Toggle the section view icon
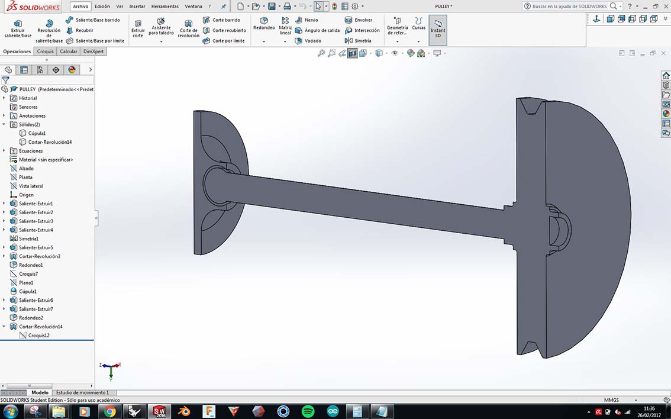Screen dimensions: 671x419 pyautogui.click(x=352, y=53)
